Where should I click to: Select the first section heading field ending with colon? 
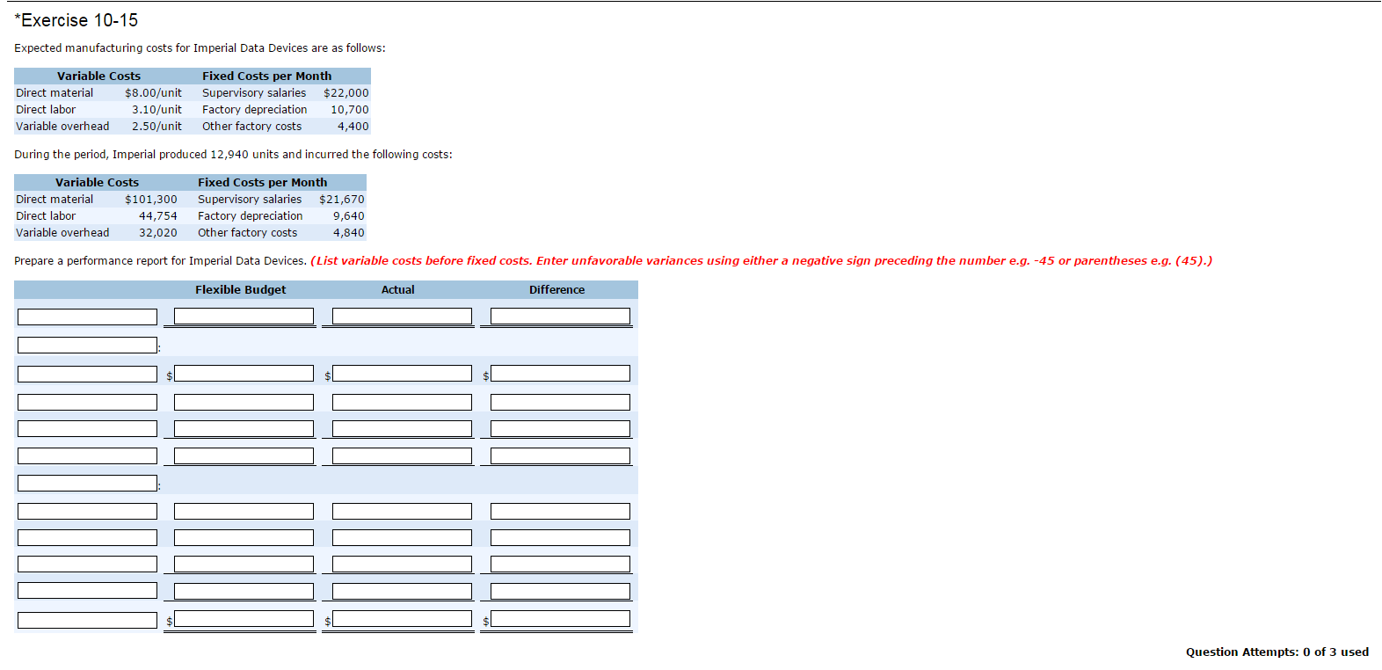click(x=87, y=346)
